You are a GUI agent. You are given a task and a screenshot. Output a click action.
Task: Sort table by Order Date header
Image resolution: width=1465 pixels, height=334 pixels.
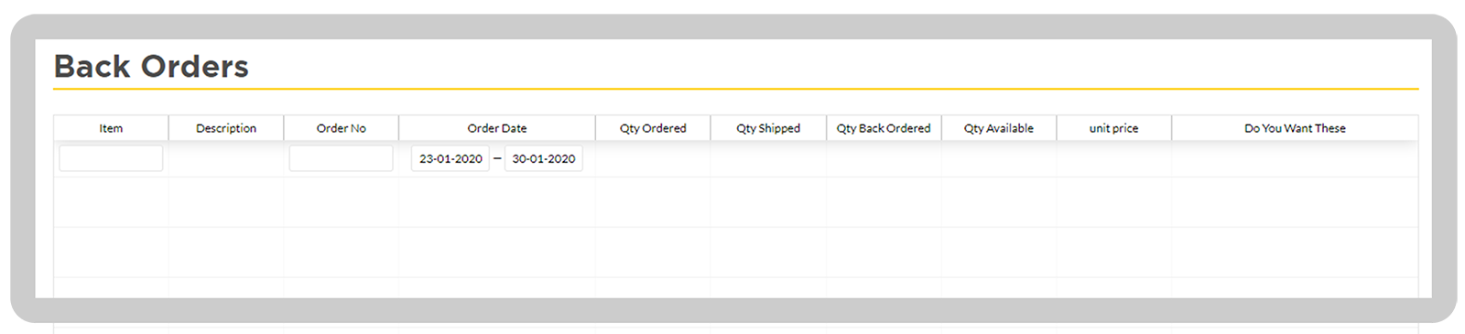(497, 128)
